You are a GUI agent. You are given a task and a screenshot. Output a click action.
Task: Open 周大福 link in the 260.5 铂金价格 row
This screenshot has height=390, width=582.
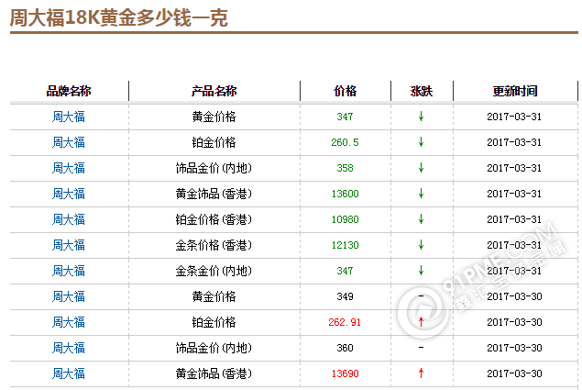69,142
